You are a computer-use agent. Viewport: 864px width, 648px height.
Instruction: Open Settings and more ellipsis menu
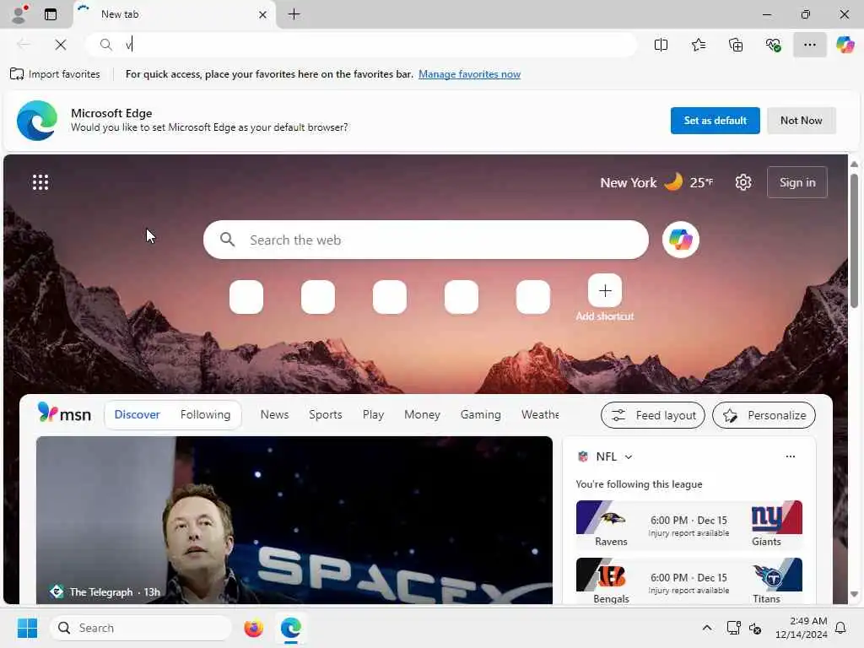(x=809, y=45)
